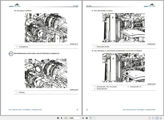Click page number 49 in left footer
Viewport: 164px width, 120px height.
77,110
